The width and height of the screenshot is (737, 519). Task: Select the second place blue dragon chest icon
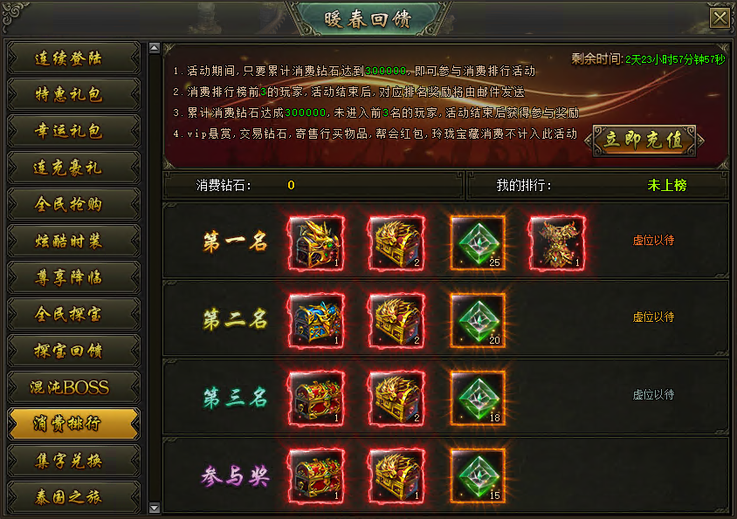[x=316, y=321]
